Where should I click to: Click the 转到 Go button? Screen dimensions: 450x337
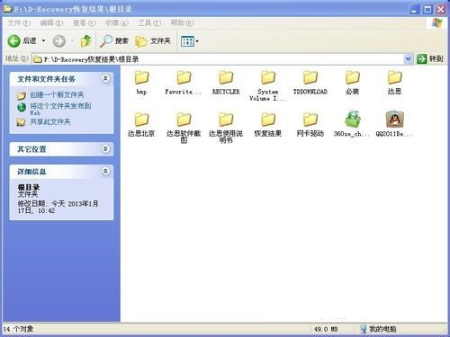point(430,58)
